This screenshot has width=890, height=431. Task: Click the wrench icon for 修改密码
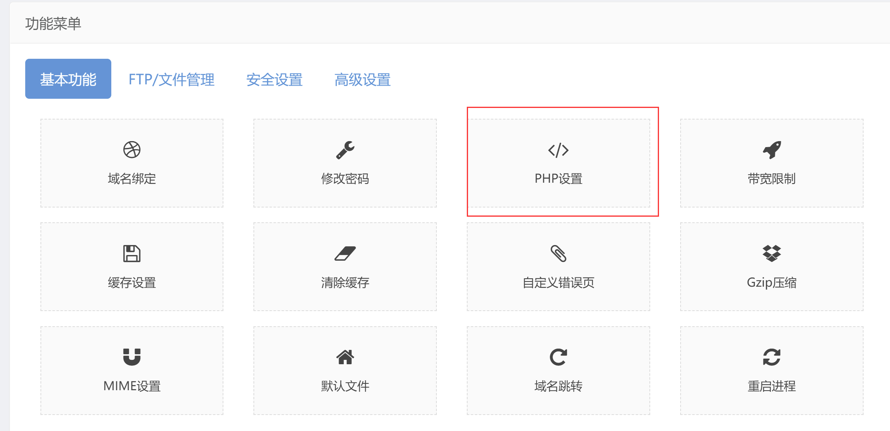(x=345, y=150)
